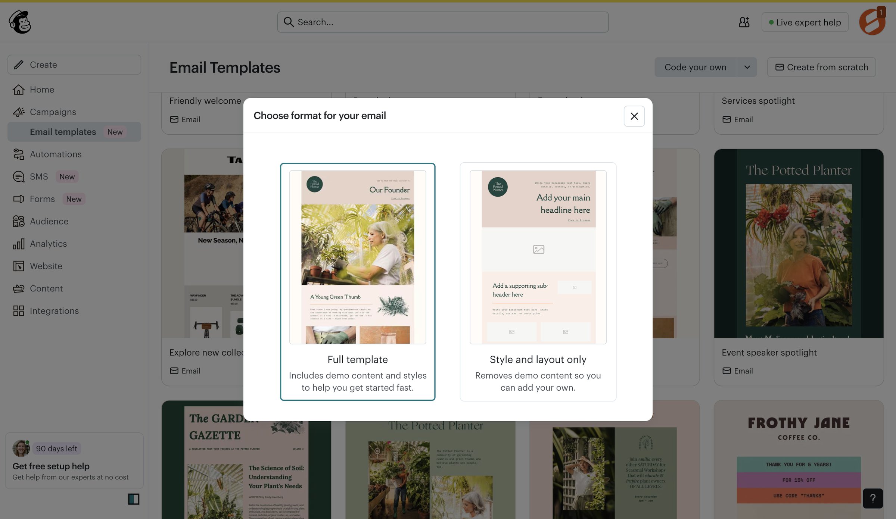The image size is (896, 519).
Task: Open Website menu item
Action: tap(74, 266)
